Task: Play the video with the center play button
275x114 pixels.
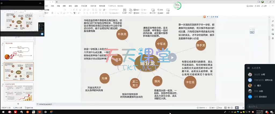Action: tap(172, 57)
